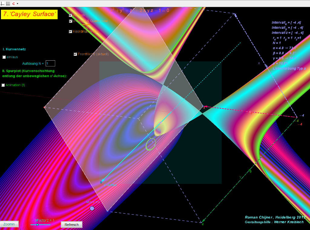Uncheck x'-Achse & Querebene checkbox
Viewport: 310px width, 230px height.
tap(71, 21)
